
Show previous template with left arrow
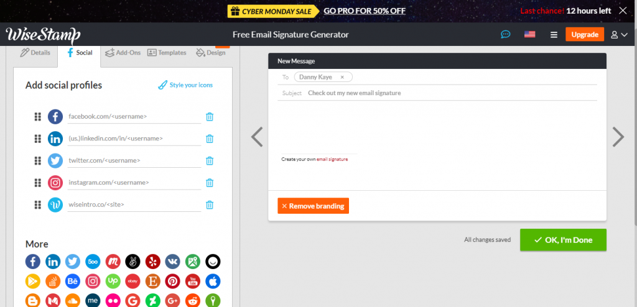click(257, 137)
